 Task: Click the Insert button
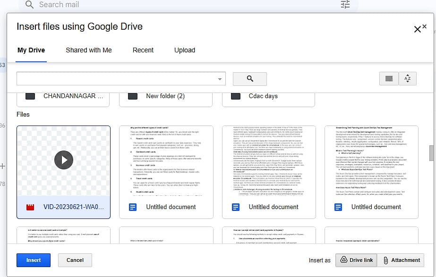pyautogui.click(x=33, y=260)
